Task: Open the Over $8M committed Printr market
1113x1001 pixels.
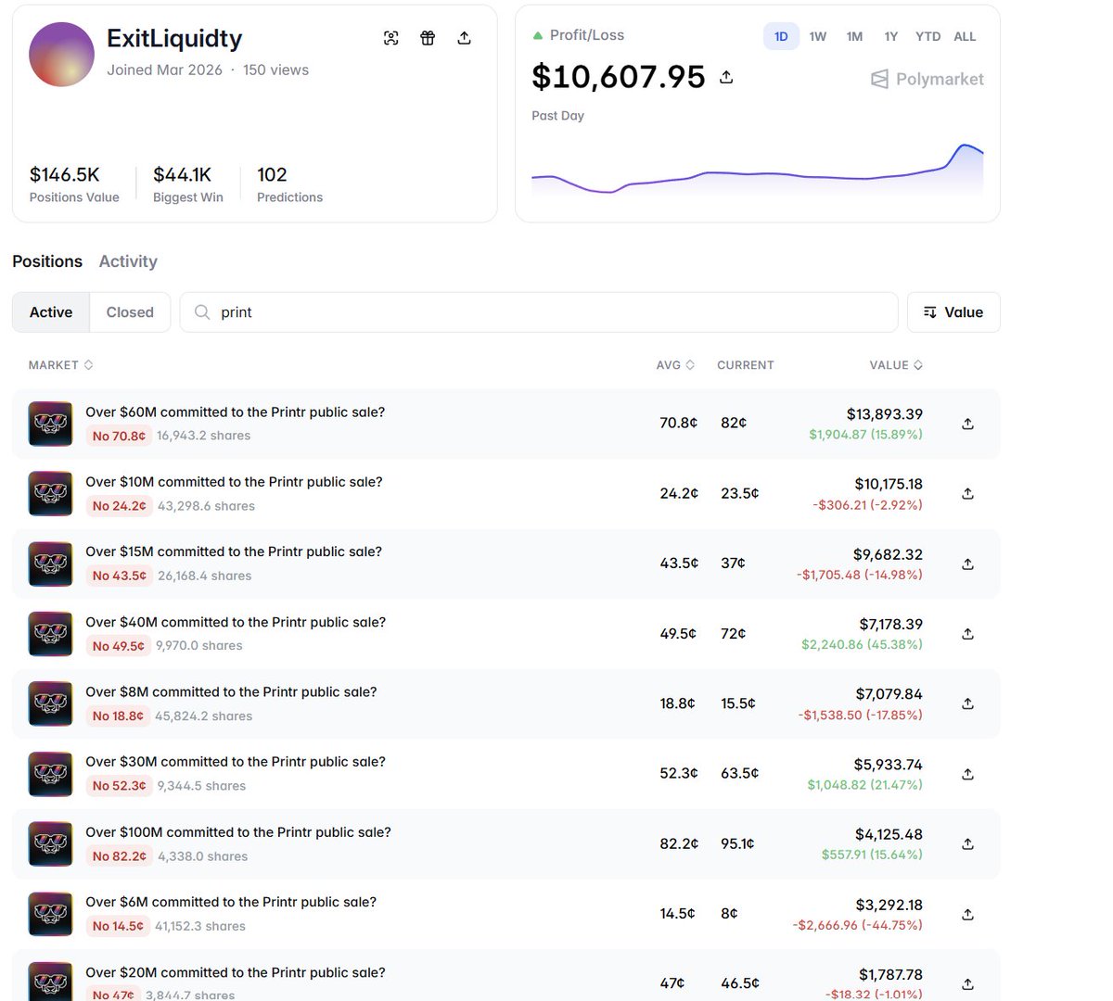Action: 231,691
